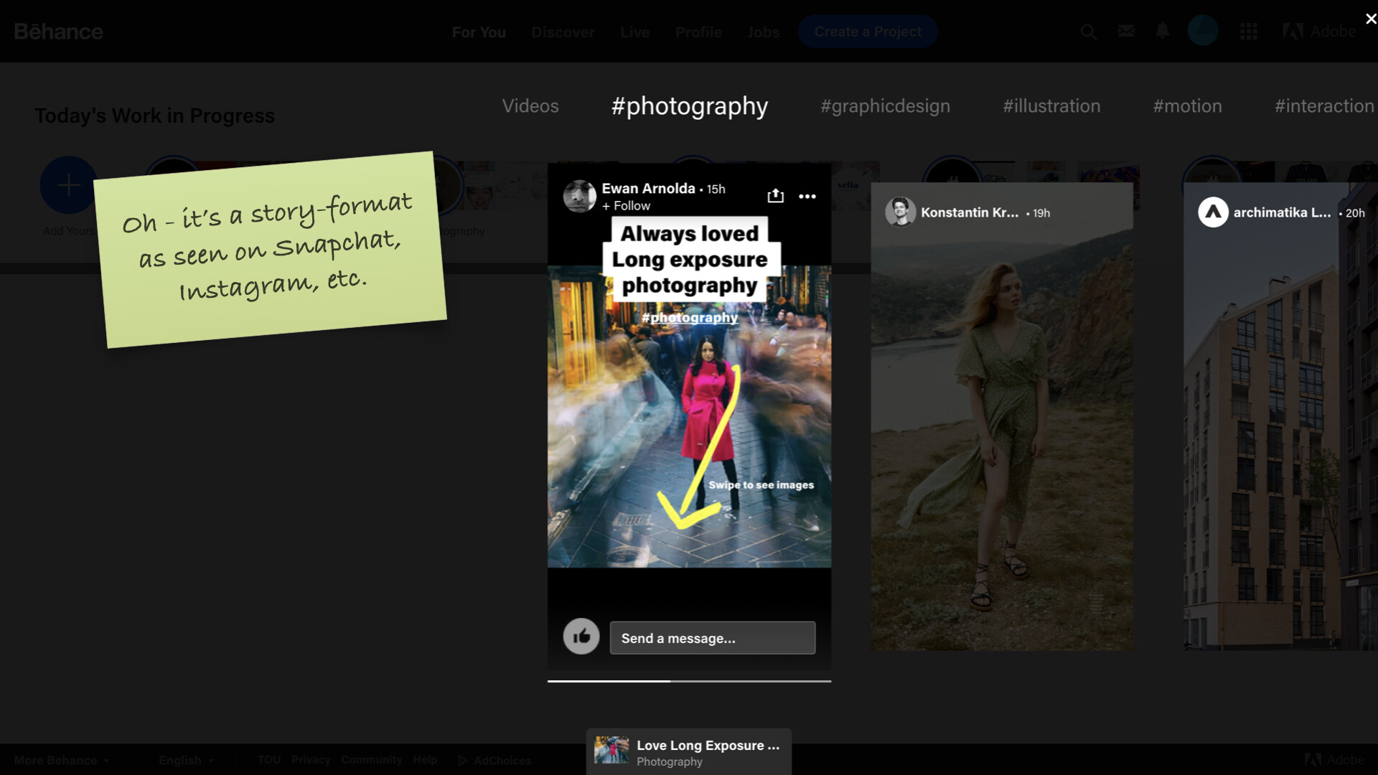
Task: Click the Create a Project button
Action: 867,32
